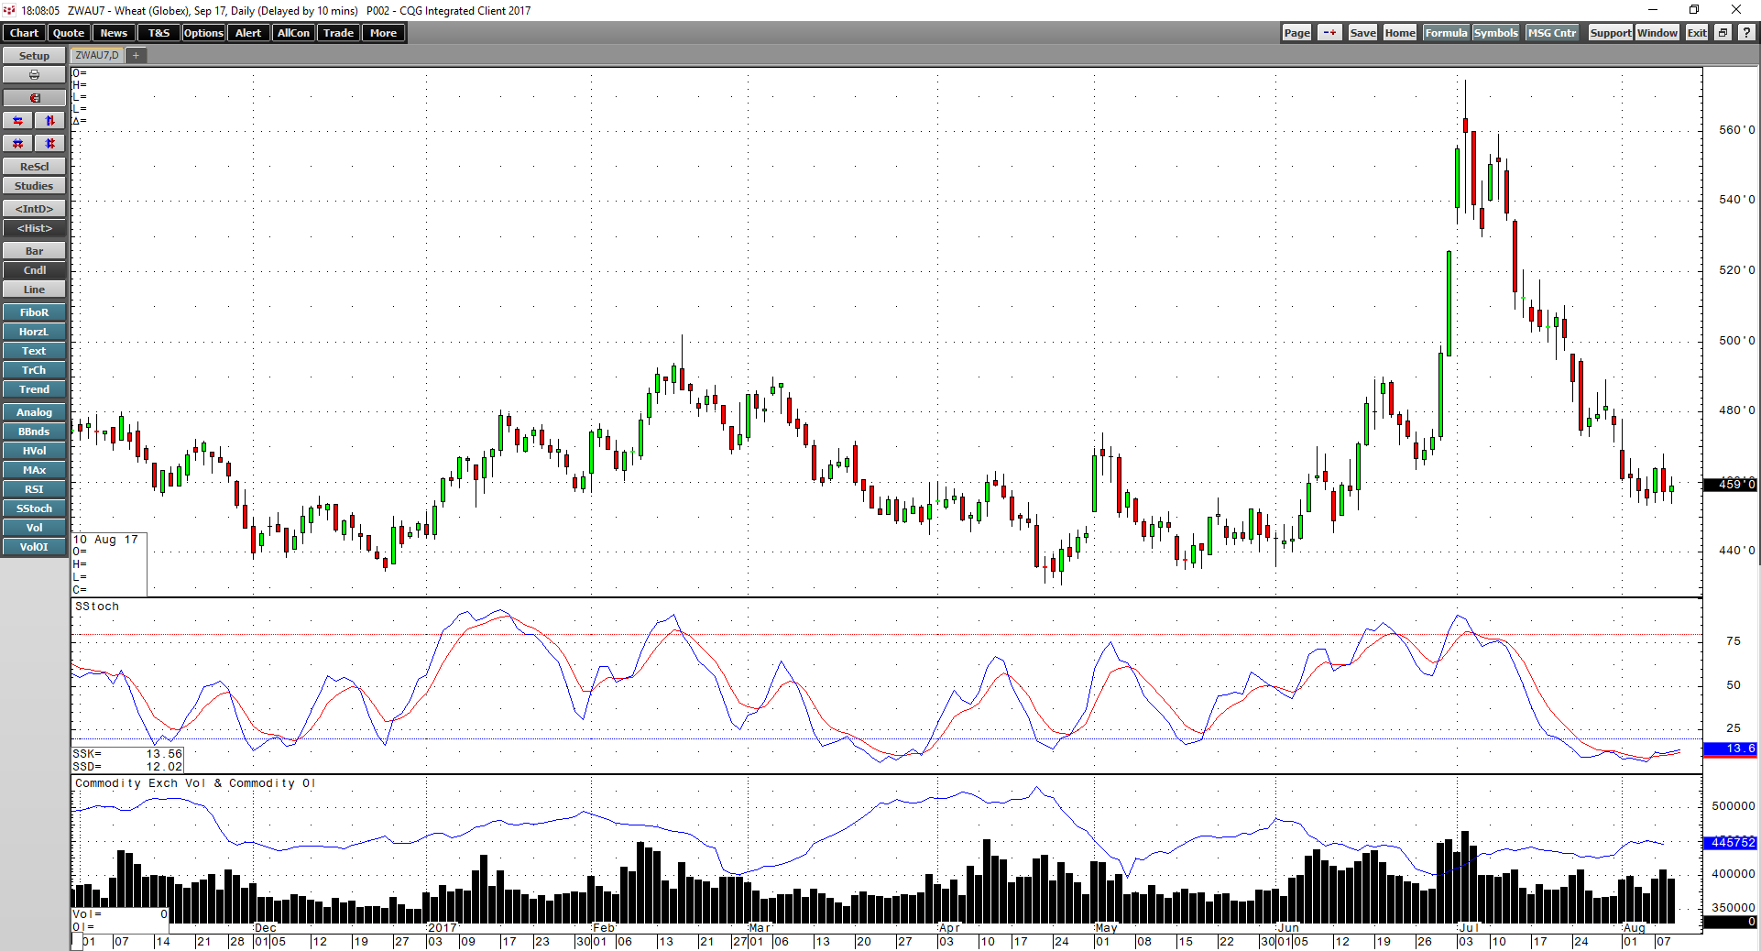Click the ReScl rescale button
The width and height of the screenshot is (1761, 951).
(34, 167)
